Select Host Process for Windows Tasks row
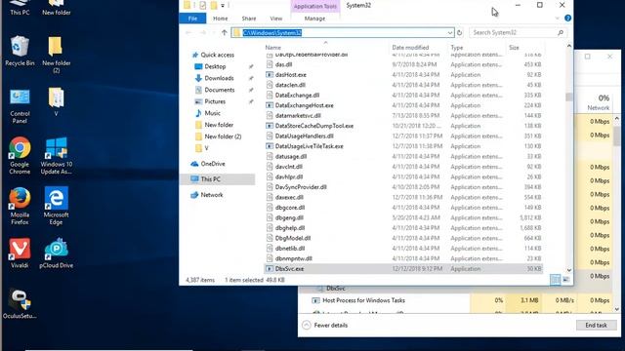 point(455,300)
